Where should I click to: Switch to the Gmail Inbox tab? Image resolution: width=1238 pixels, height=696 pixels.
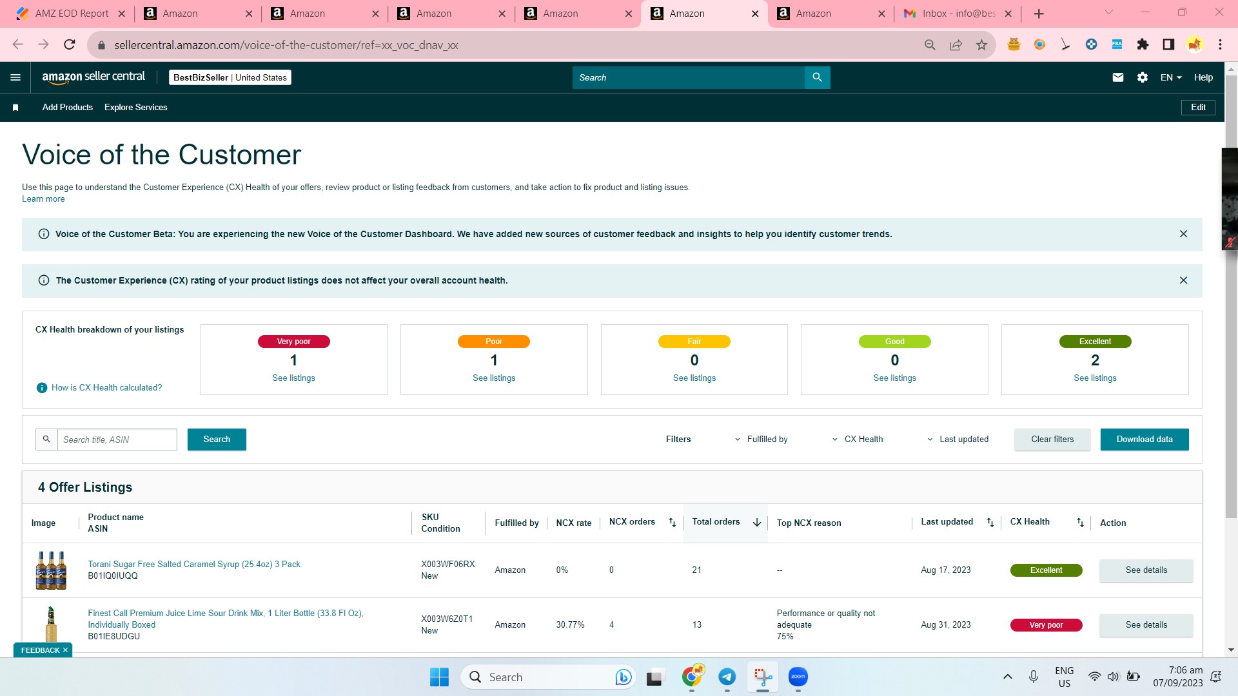(958, 14)
